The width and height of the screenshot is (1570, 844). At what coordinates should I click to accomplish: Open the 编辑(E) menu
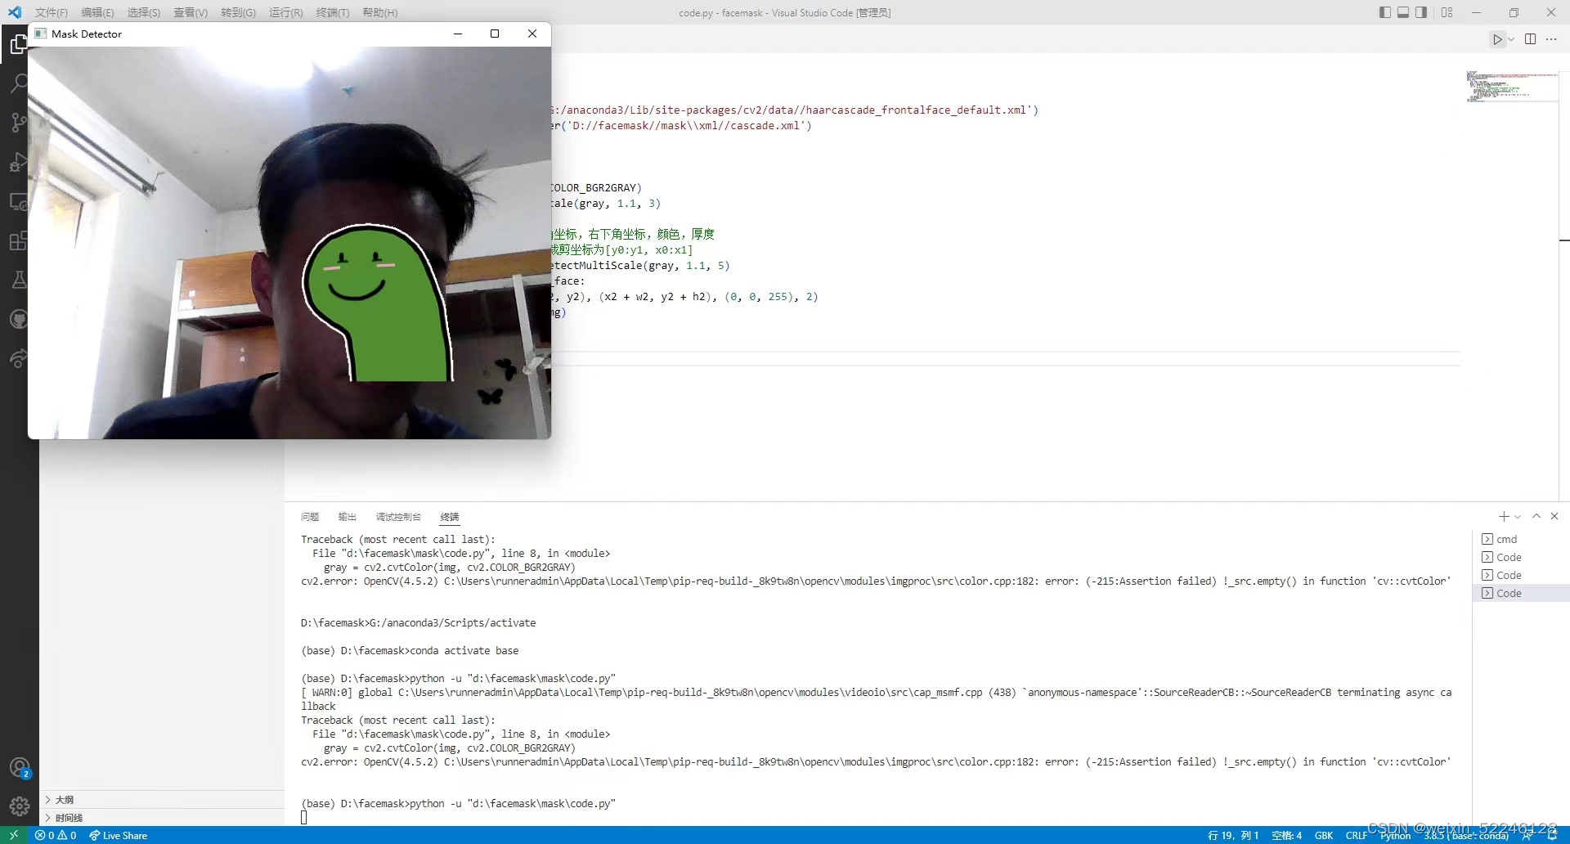pyautogui.click(x=97, y=12)
